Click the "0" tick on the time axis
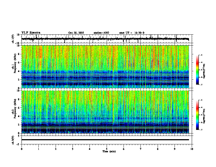The image size is (216, 167). click(22, 149)
